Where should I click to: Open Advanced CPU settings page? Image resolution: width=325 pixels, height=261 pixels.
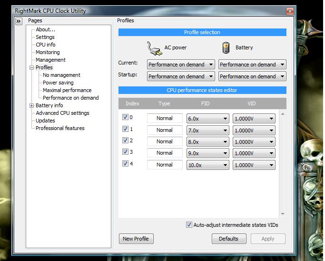point(62,113)
